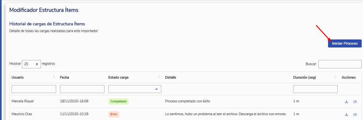Focus the Usuario column filter field

(34, 89)
